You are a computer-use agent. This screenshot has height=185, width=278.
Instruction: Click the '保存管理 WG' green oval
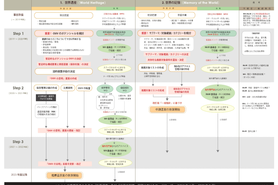tap(105, 89)
